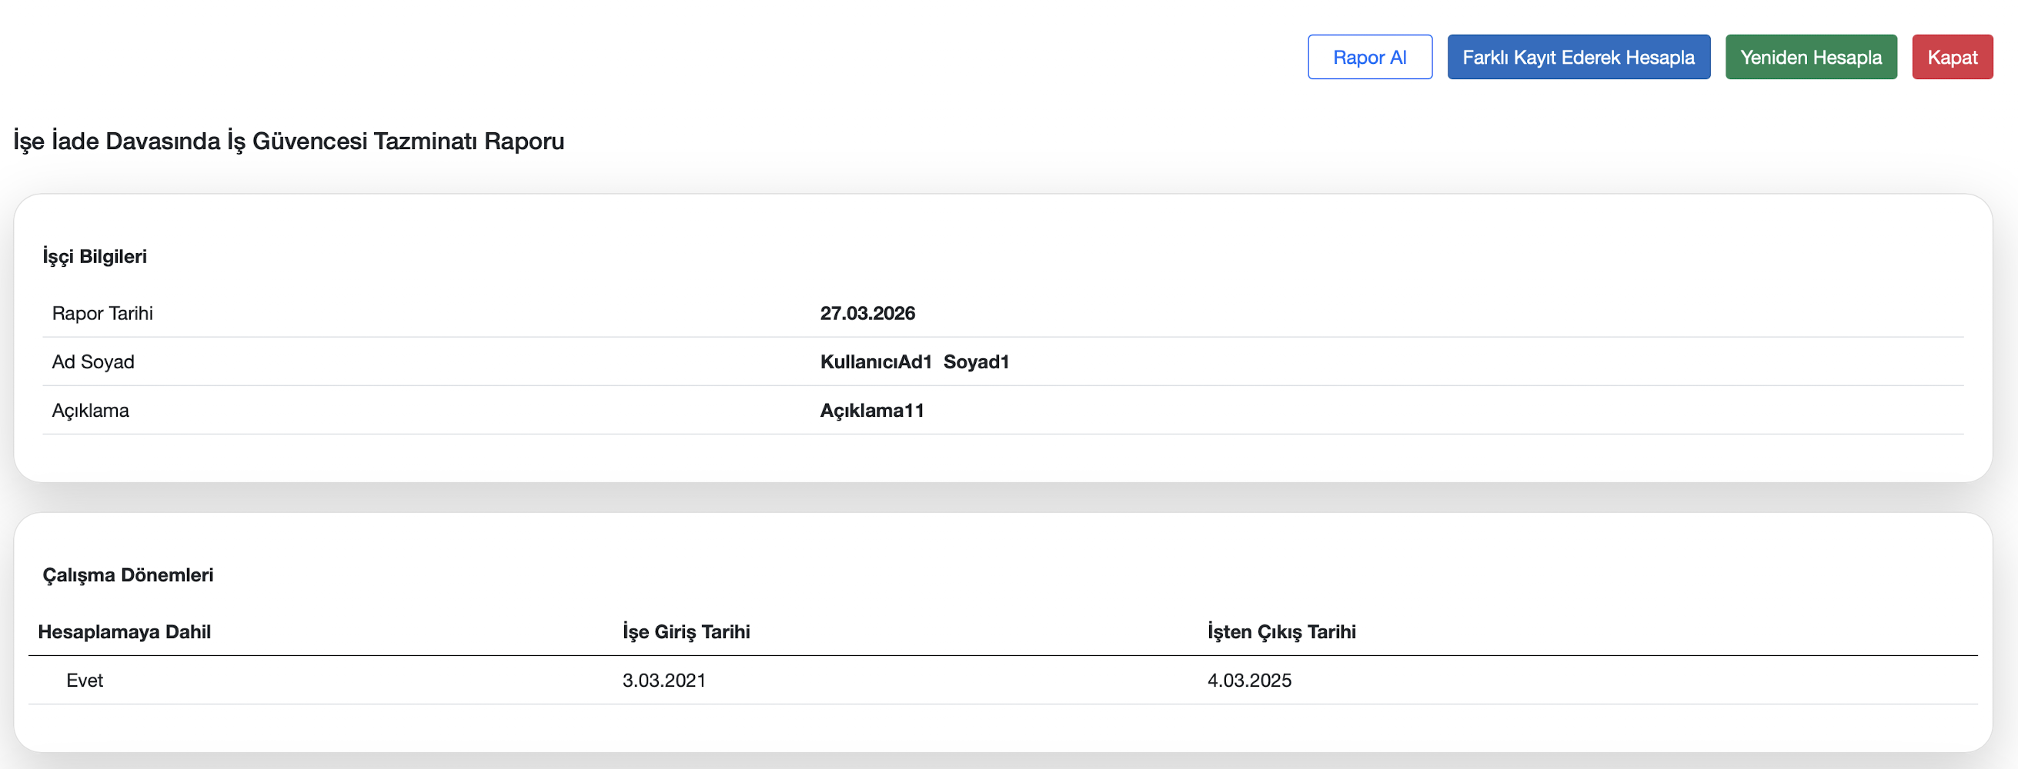Click the İşe Giriş Tarihi column header
The height and width of the screenshot is (769, 2018).
687,632
